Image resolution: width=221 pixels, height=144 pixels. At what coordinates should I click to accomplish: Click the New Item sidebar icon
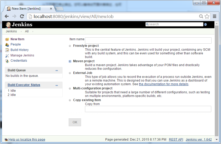point(7,39)
